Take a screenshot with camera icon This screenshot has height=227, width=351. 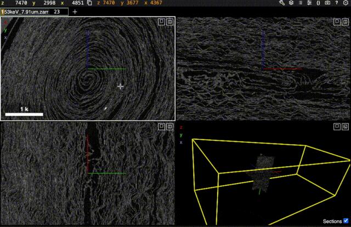[x=327, y=3]
